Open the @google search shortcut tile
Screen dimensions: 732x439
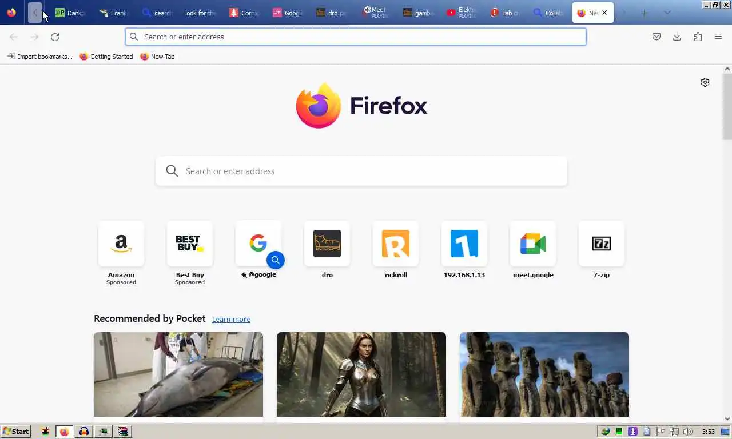coord(258,250)
